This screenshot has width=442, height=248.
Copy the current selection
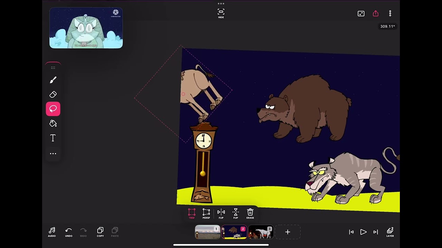(x=100, y=232)
